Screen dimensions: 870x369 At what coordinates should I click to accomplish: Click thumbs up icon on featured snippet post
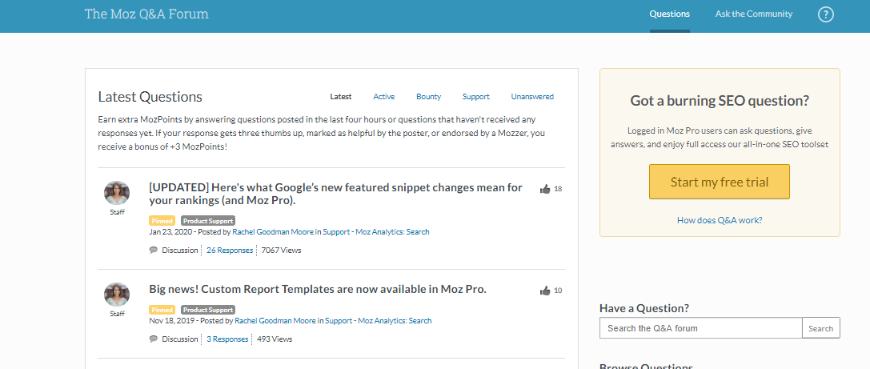coord(545,189)
